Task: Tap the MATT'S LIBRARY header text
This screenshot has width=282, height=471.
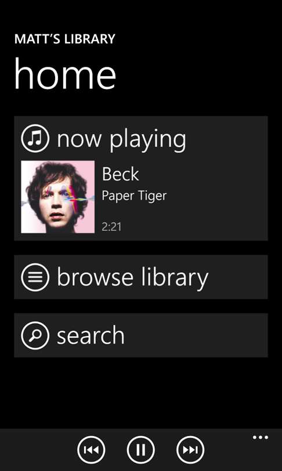Action: (65, 39)
